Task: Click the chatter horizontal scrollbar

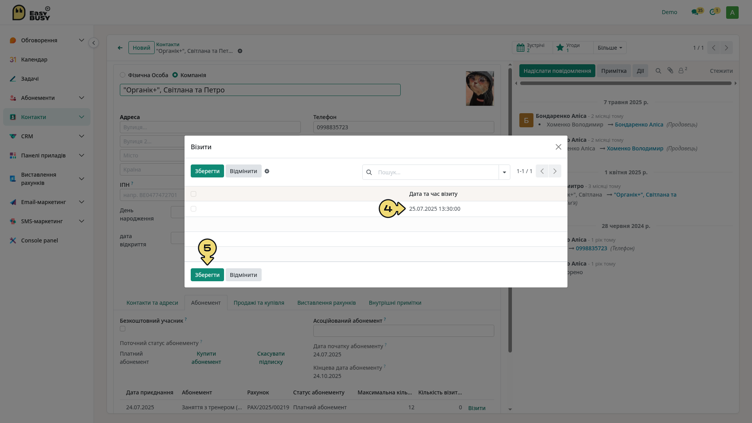Action: 625,83
